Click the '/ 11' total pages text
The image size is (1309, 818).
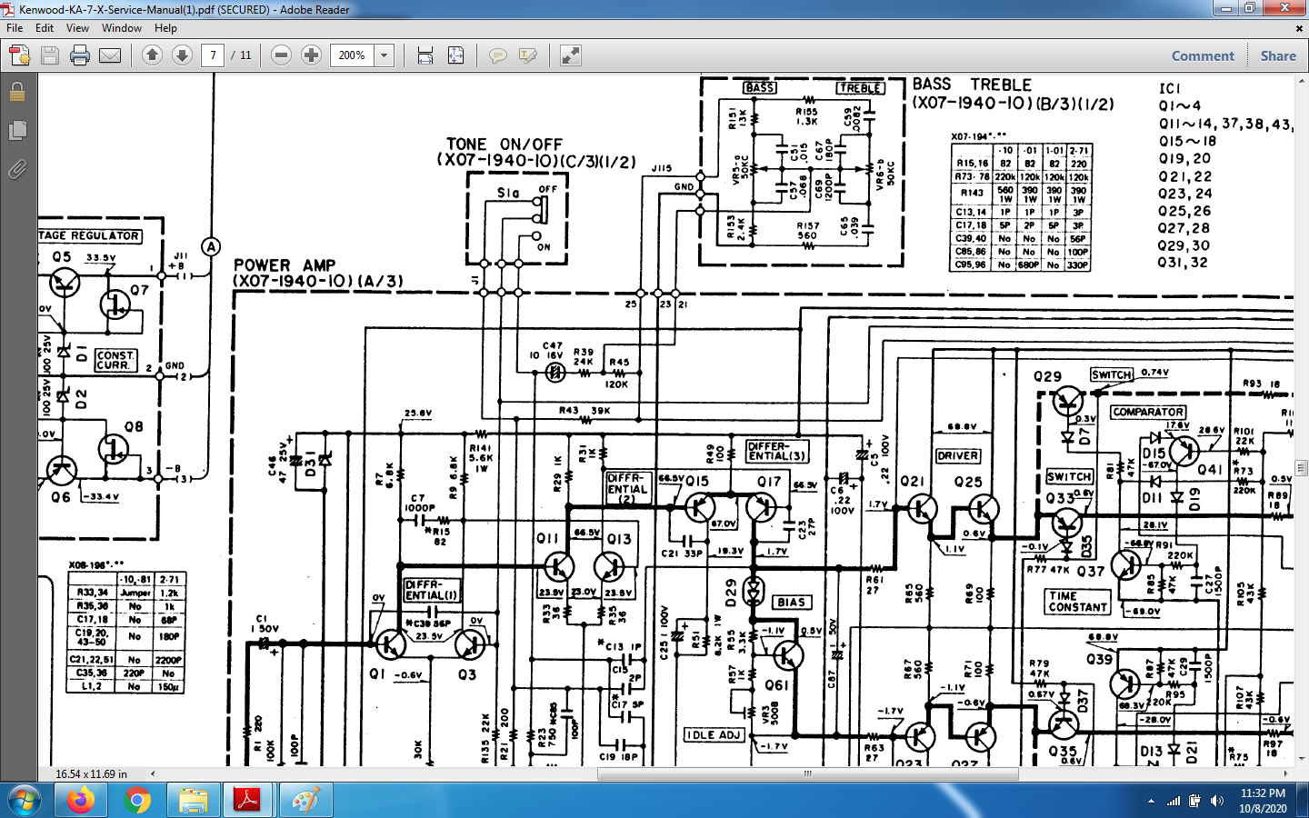point(241,55)
